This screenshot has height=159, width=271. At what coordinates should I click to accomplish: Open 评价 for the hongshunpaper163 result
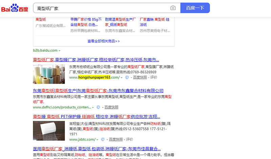[154, 77]
